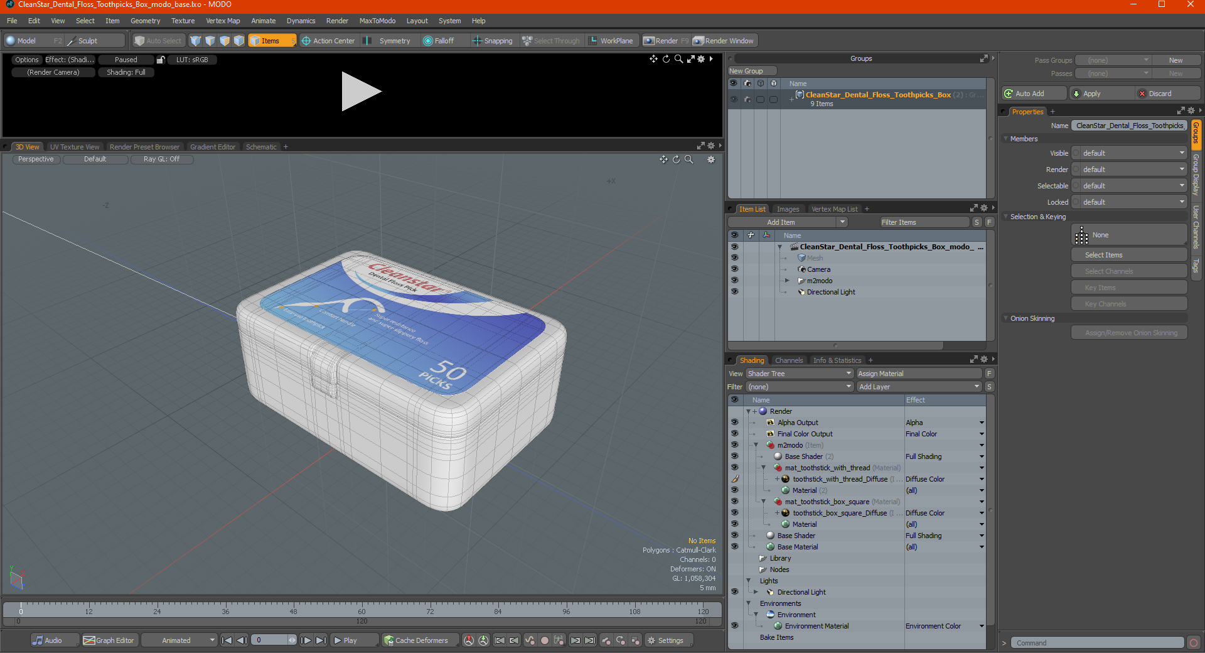Image resolution: width=1205 pixels, height=653 pixels.
Task: Open the Action Center tool
Action: pyautogui.click(x=328, y=41)
